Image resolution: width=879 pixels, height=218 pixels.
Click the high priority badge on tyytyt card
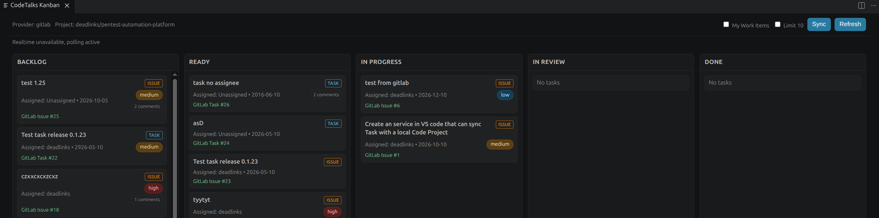pyautogui.click(x=332, y=212)
